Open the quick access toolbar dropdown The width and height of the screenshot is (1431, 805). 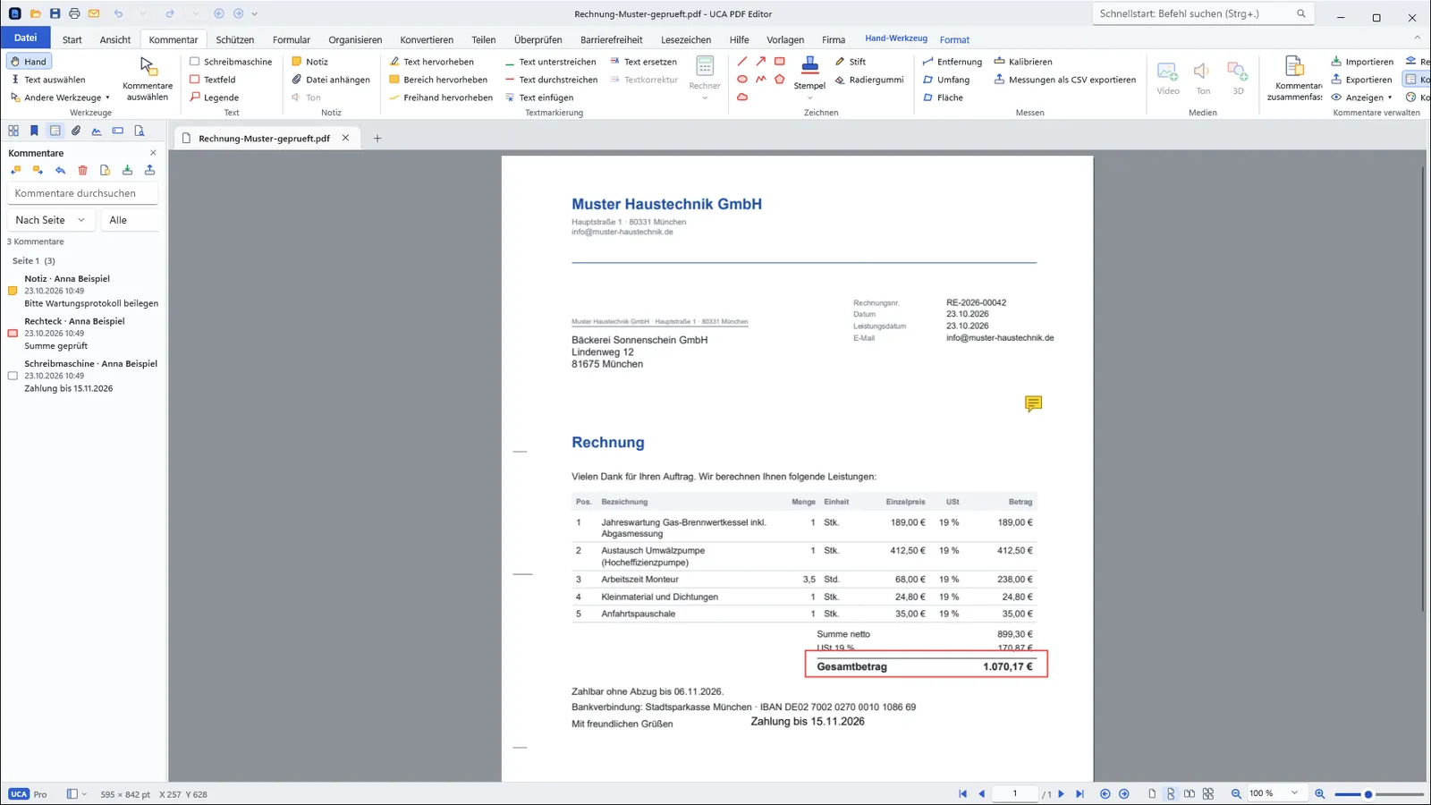coord(255,13)
